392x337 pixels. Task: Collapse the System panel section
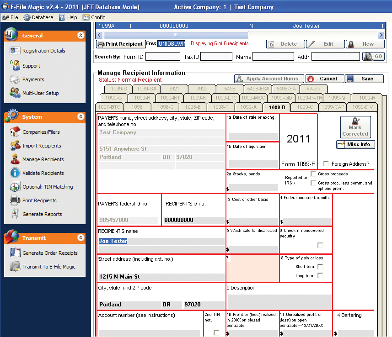[81, 117]
